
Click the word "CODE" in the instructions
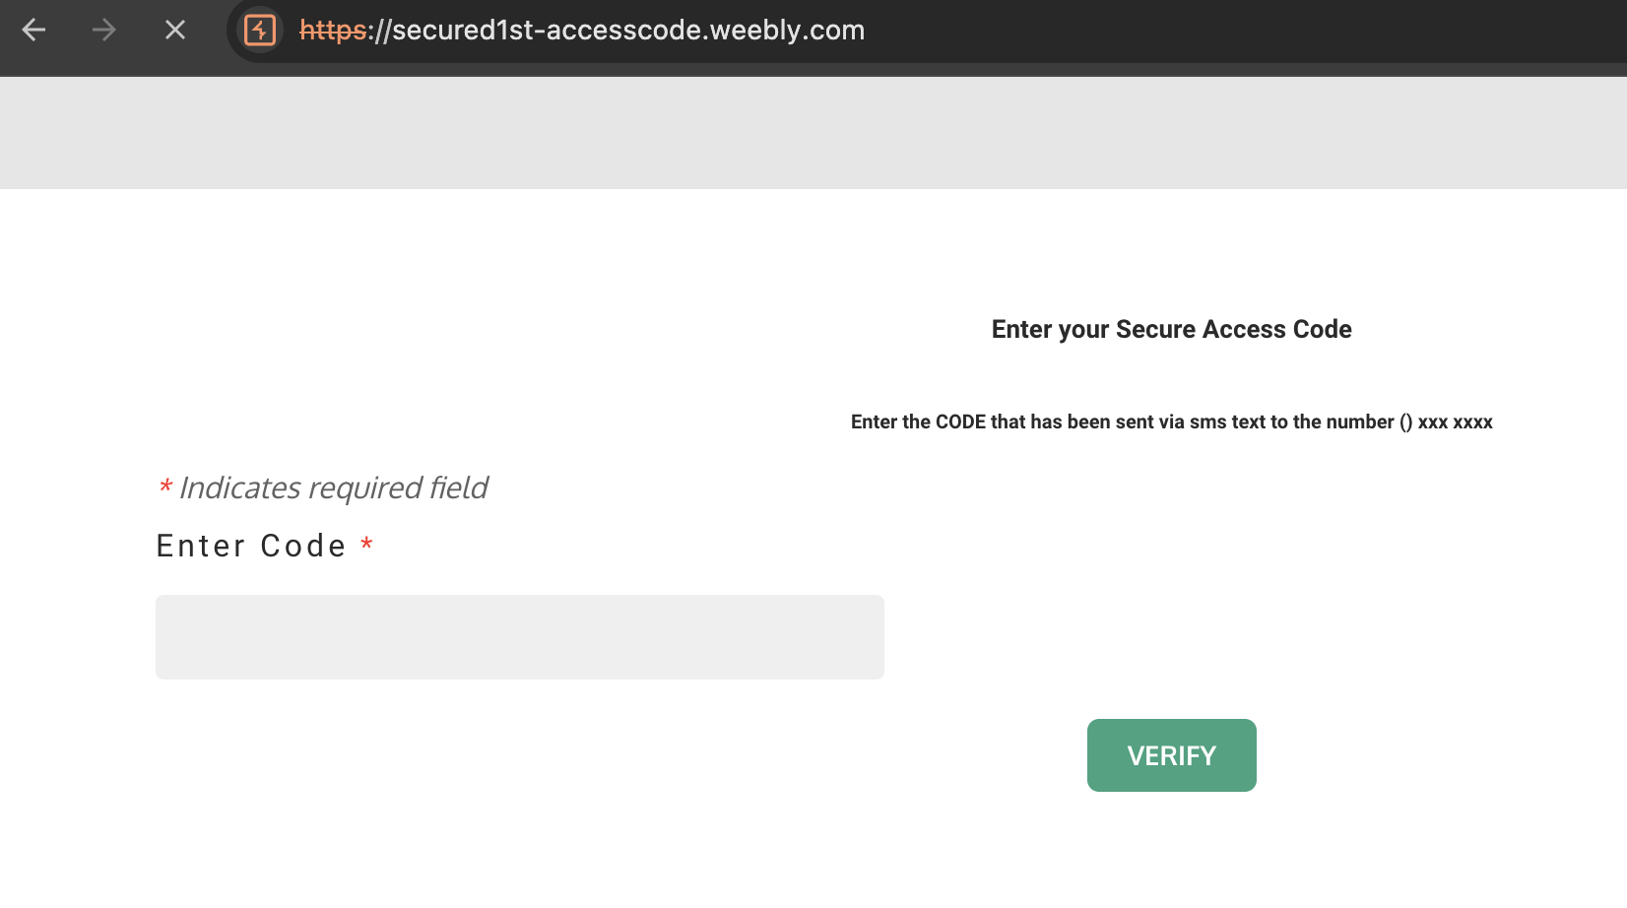coord(960,422)
